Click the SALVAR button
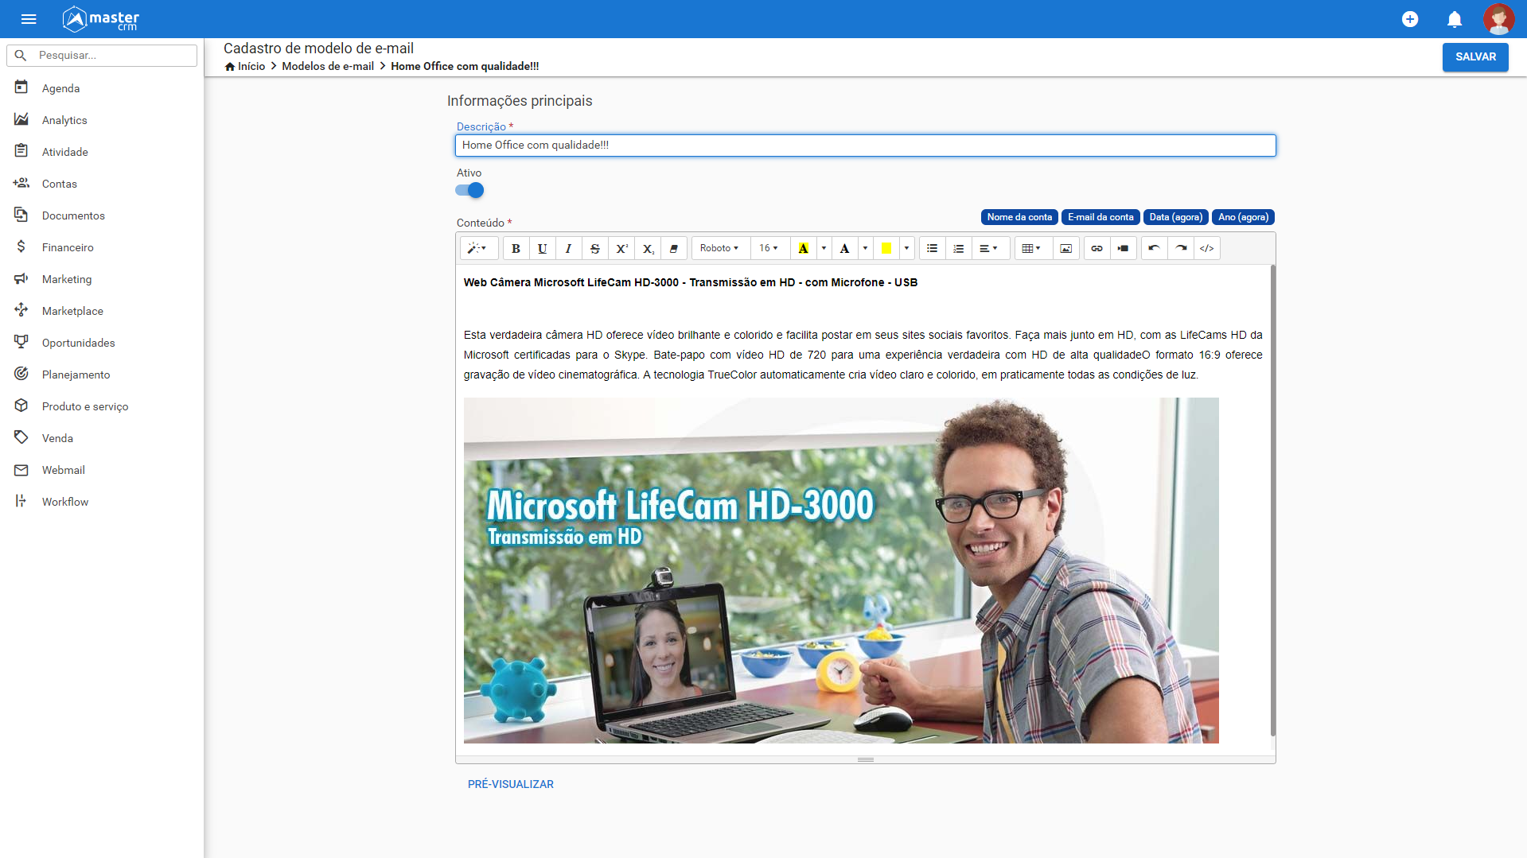 (x=1475, y=56)
